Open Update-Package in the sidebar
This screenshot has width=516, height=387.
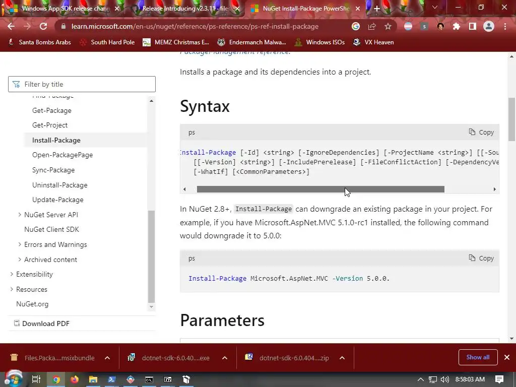(x=57, y=200)
